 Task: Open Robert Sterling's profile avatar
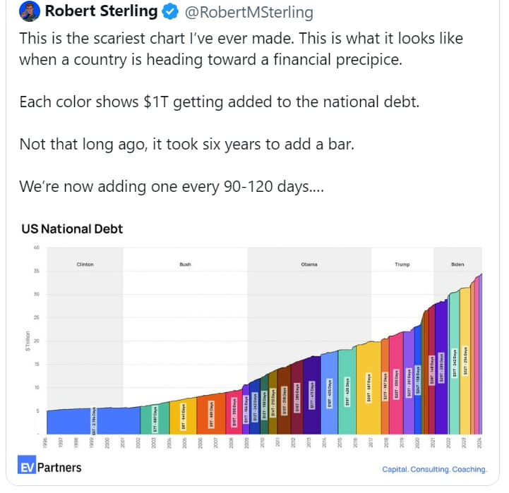pyautogui.click(x=30, y=11)
